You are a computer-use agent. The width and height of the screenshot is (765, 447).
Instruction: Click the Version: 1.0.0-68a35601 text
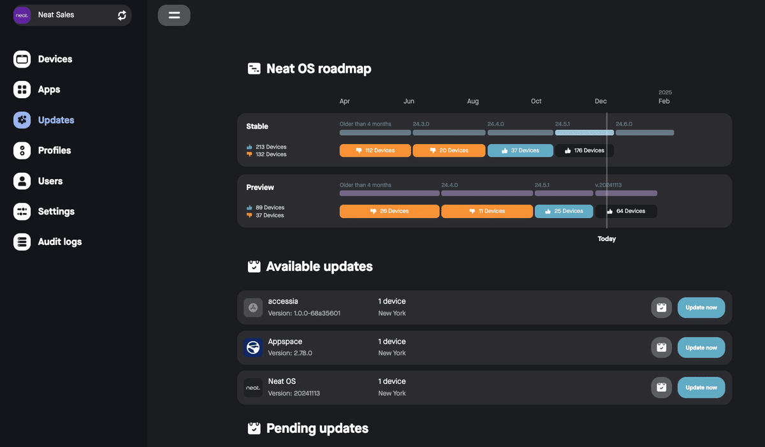point(304,313)
